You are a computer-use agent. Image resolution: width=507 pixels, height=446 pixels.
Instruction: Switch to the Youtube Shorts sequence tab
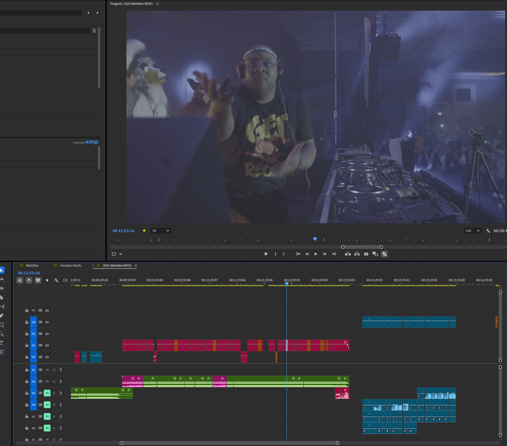70,266
